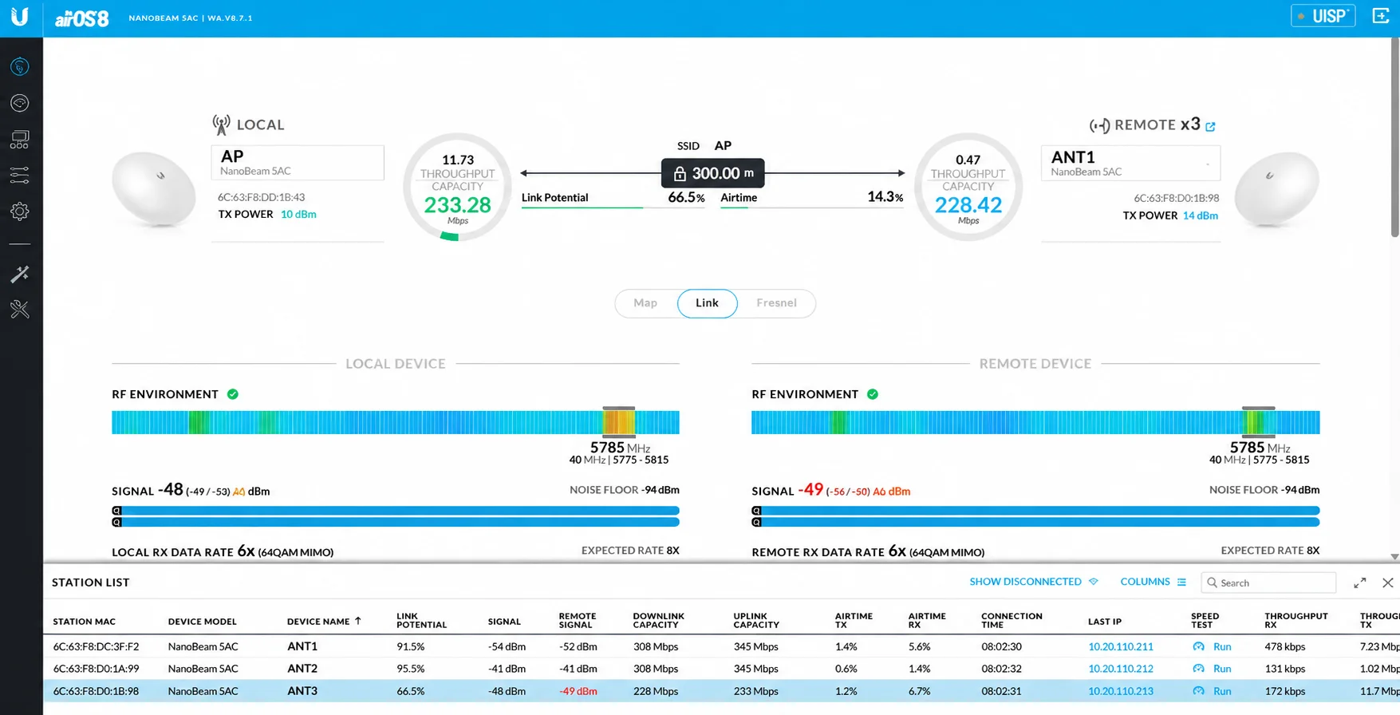
Task: Open the UISP button in the header
Action: click(x=1323, y=16)
